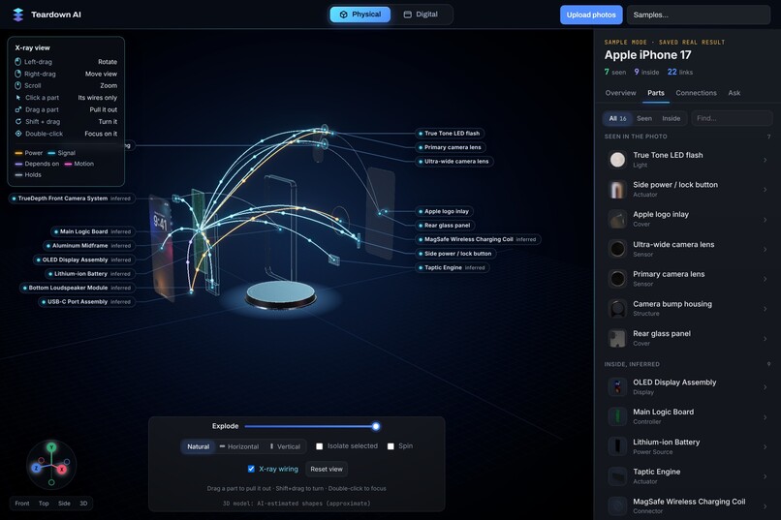Expand Apple logo inlay row chevron

(765, 220)
